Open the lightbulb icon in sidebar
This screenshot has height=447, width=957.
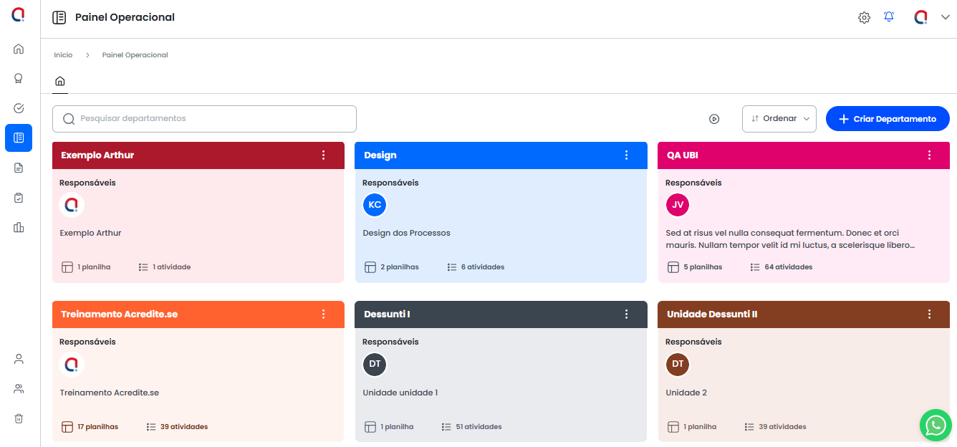(19, 79)
